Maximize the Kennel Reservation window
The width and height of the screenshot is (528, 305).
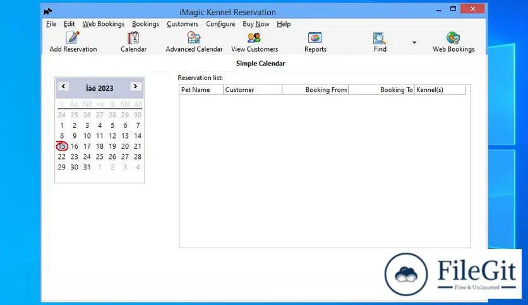(453, 9)
